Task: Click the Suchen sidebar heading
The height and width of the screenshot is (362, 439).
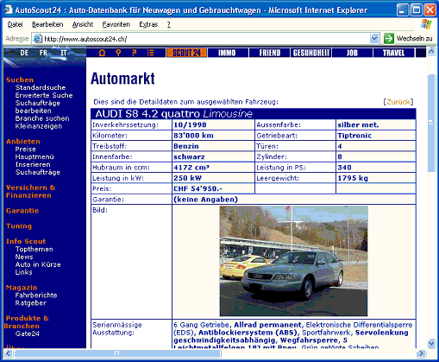Action: [x=20, y=79]
